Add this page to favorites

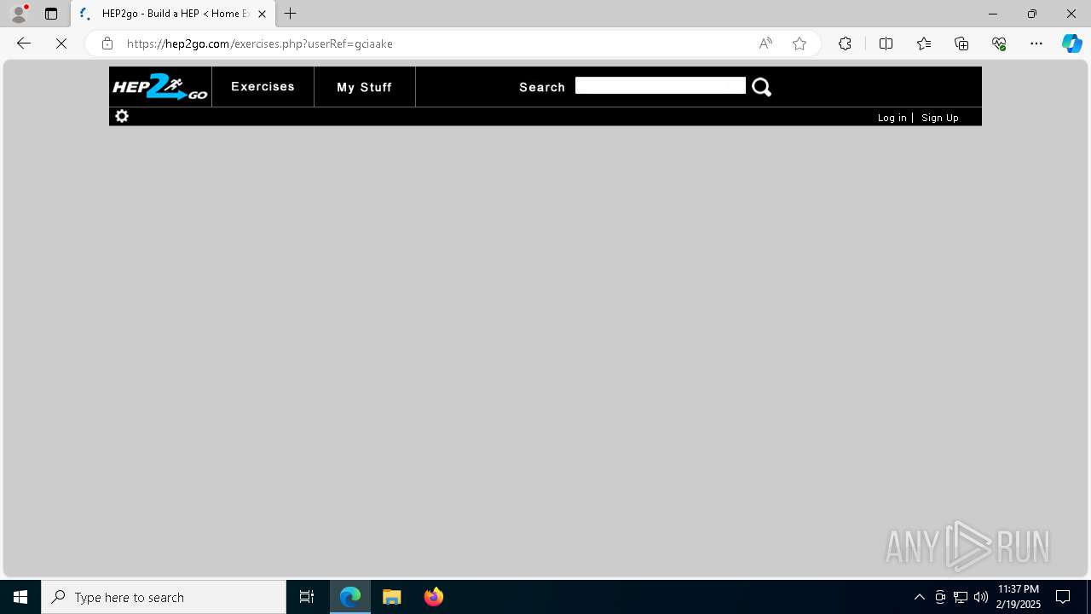[x=799, y=43]
